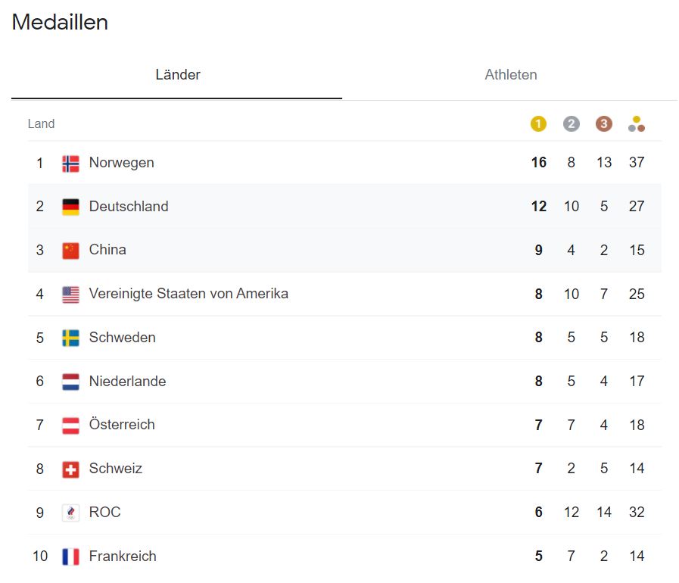The height and width of the screenshot is (583, 679).
Task: Click the France flag icon
Action: 70,556
